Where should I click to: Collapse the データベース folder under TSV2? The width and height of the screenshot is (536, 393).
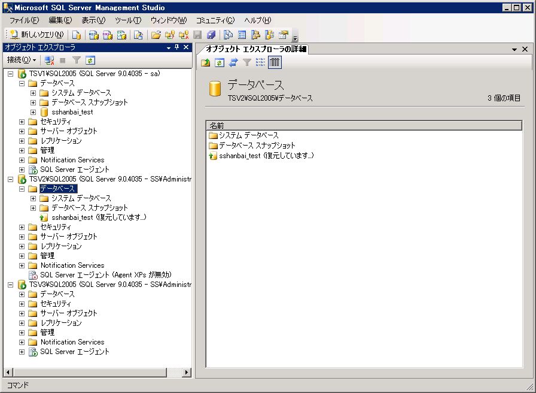click(22, 189)
